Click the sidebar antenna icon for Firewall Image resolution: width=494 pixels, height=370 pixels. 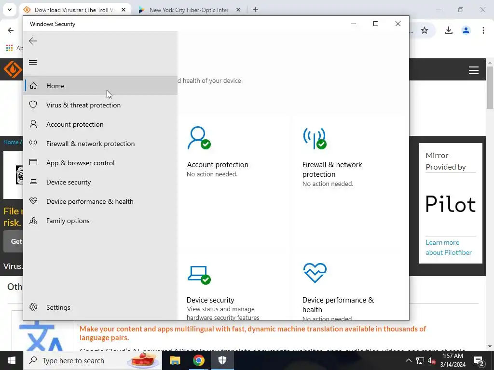pos(33,144)
